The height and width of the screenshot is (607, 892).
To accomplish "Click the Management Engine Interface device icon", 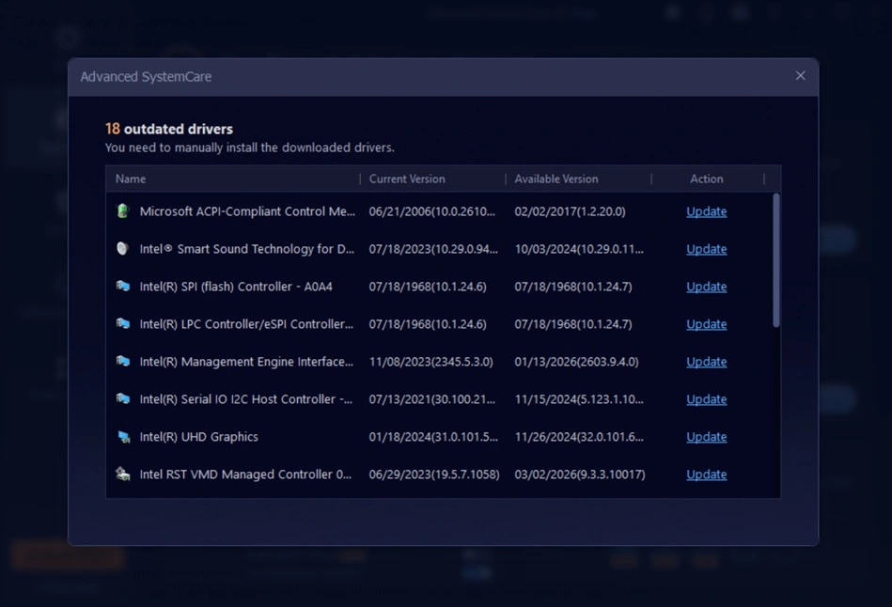I will click(x=123, y=361).
